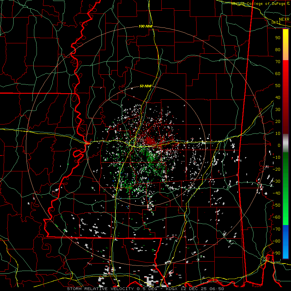Screen dimensions: 291x291
Task: Select the "70" value on the velocity scale
Action: [x=278, y=62]
